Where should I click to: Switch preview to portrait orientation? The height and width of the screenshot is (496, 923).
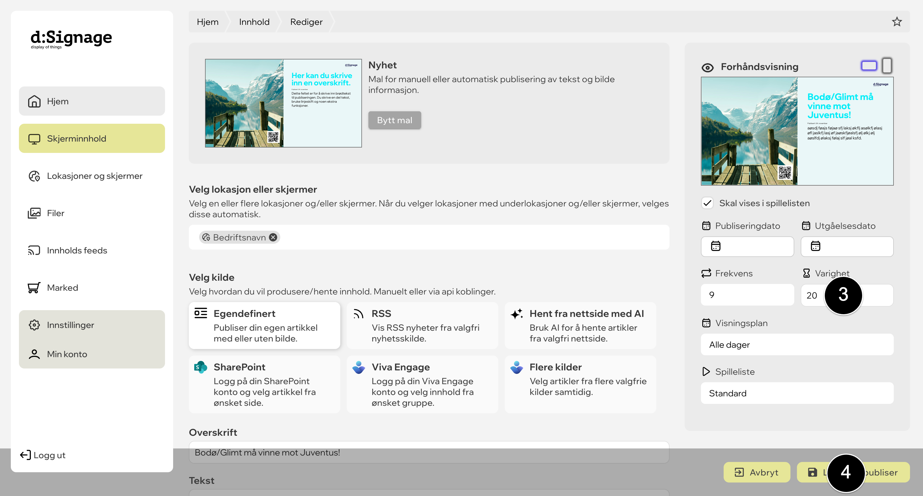pyautogui.click(x=887, y=65)
